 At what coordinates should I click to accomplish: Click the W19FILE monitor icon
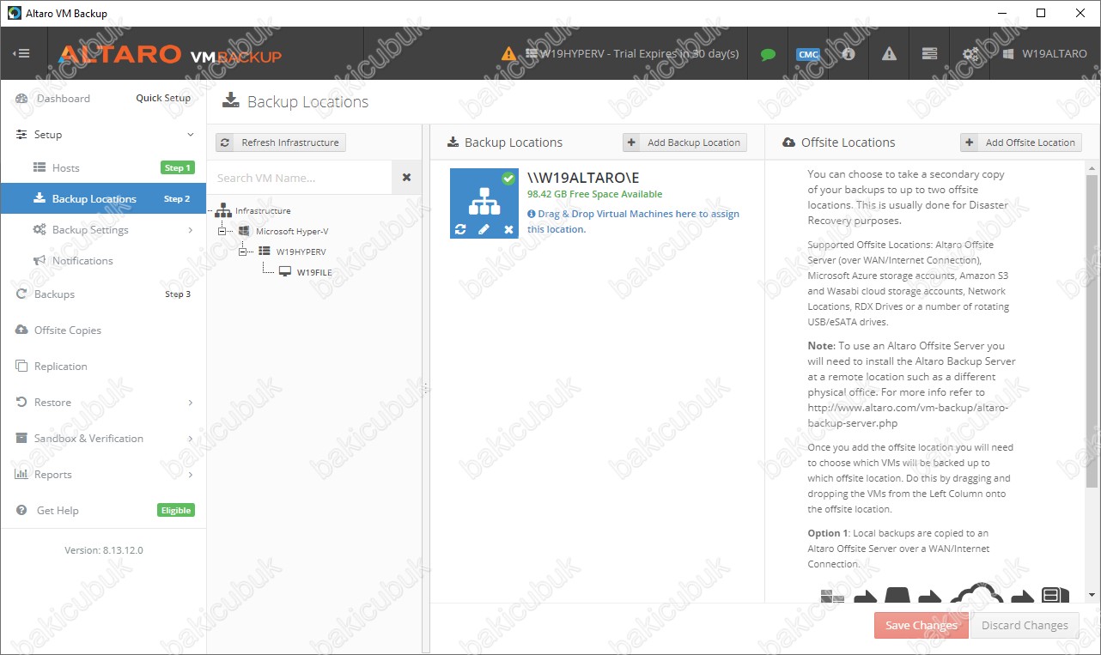click(285, 272)
